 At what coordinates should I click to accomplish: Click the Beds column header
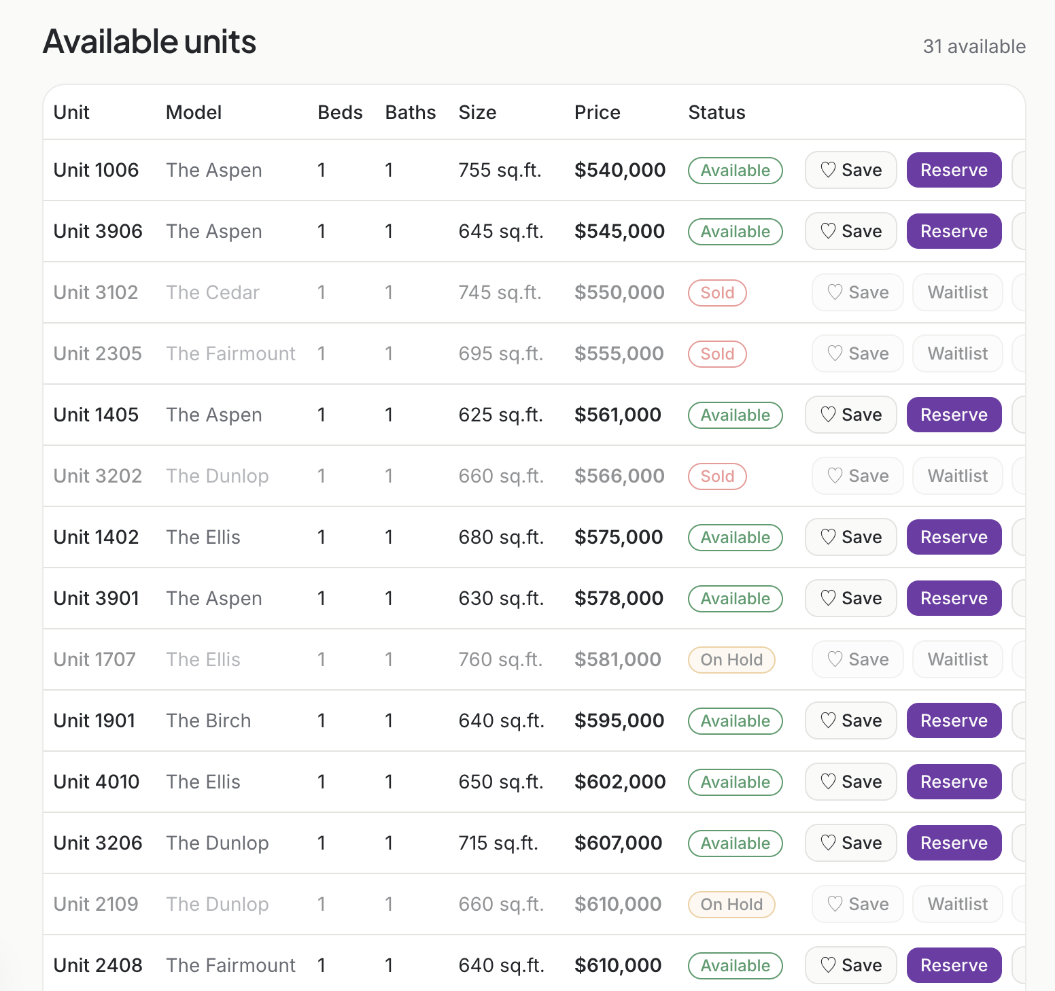[x=340, y=112]
